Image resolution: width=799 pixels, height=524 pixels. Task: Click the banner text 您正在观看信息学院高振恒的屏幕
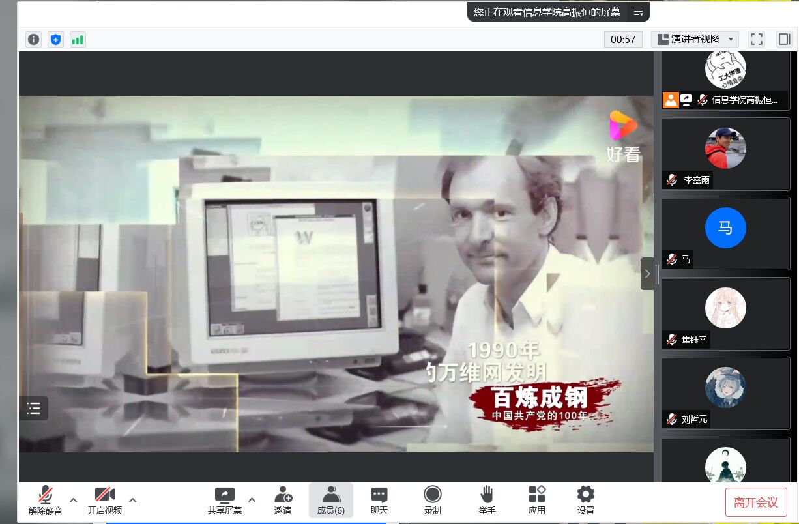(547, 12)
